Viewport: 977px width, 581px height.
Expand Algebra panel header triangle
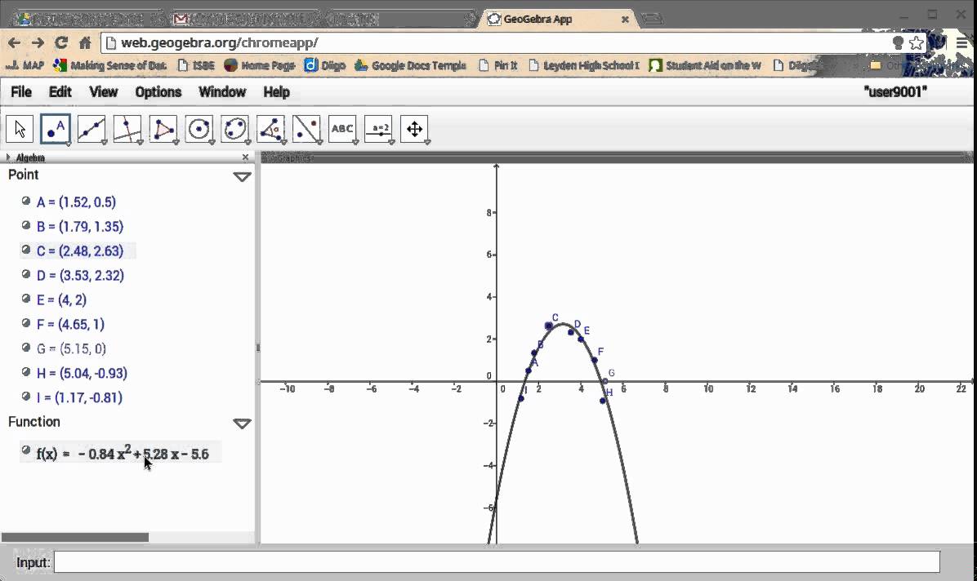(x=8, y=157)
